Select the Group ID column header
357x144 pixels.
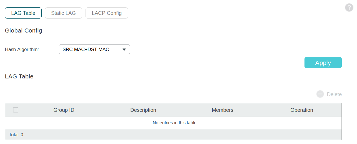coord(64,110)
